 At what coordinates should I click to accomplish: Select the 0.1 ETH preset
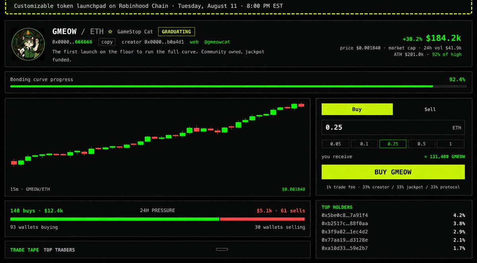tap(364, 144)
